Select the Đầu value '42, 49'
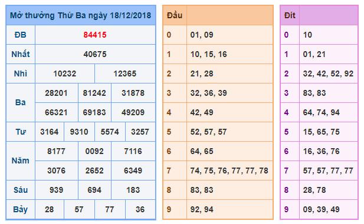364x224 pixels. point(202,113)
